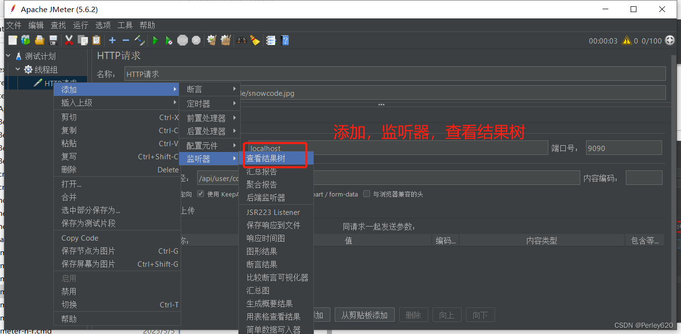Collapse the 线程组 tree node
Screen dimensions: 681x334
click(x=17, y=70)
